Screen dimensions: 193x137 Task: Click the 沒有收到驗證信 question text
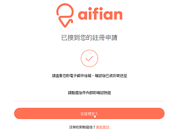(x=82, y=127)
